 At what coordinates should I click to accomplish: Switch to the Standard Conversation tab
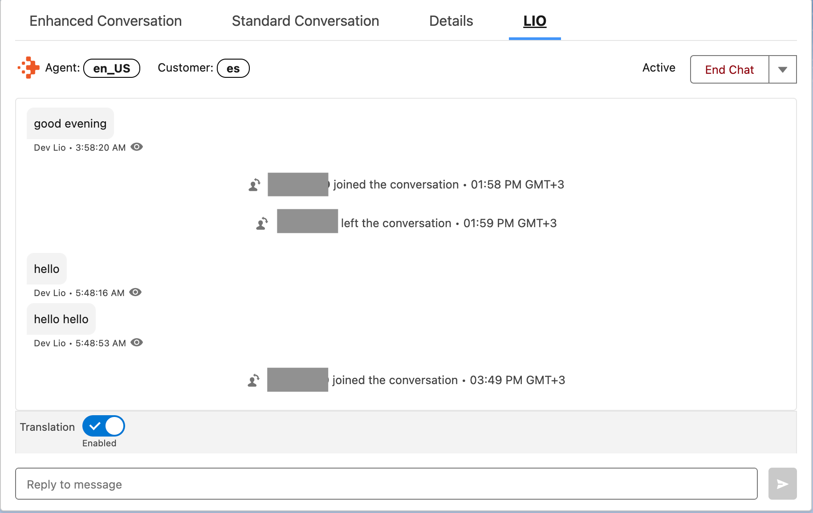tap(305, 21)
